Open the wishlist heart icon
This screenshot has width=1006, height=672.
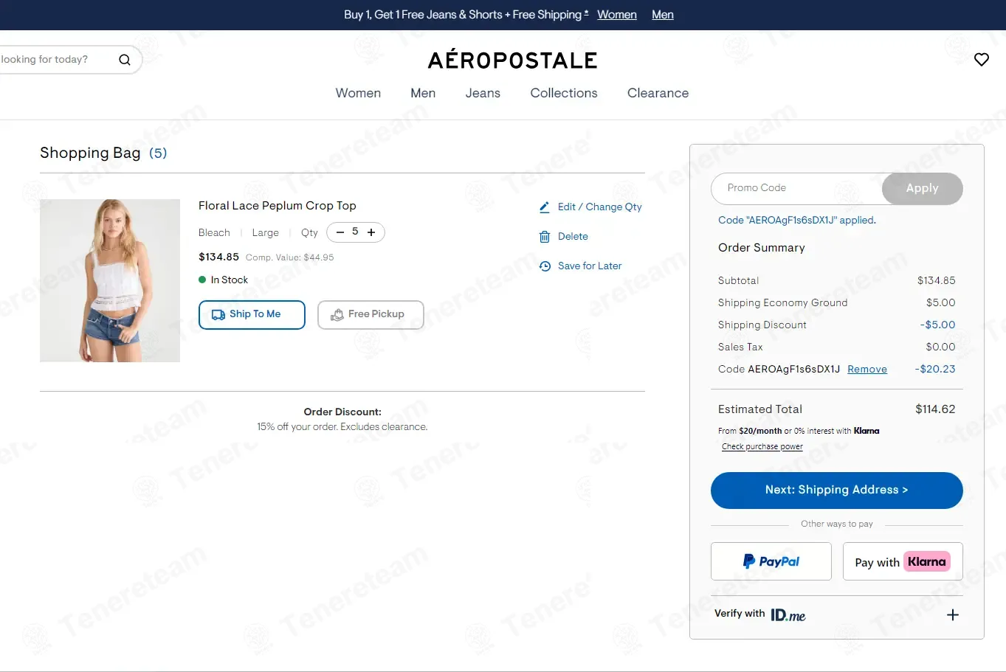tap(982, 60)
